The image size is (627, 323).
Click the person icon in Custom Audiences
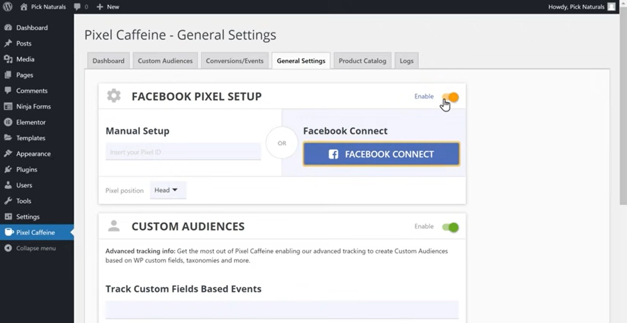click(114, 226)
